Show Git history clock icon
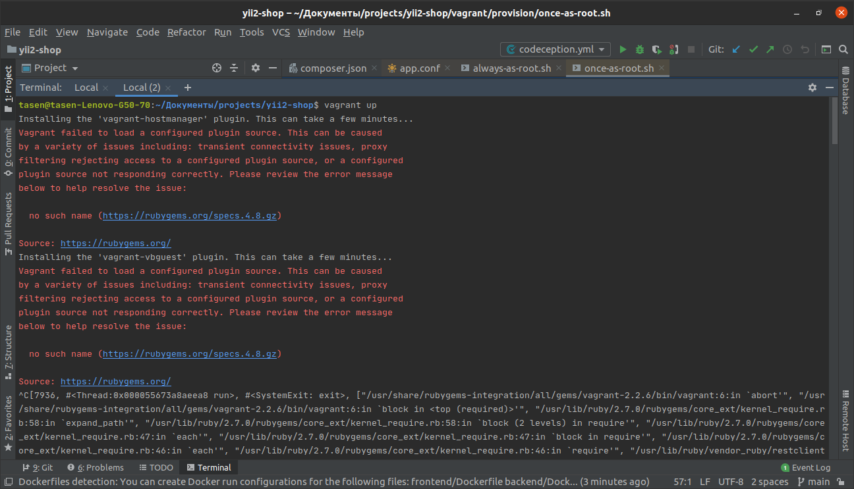 [x=787, y=49]
